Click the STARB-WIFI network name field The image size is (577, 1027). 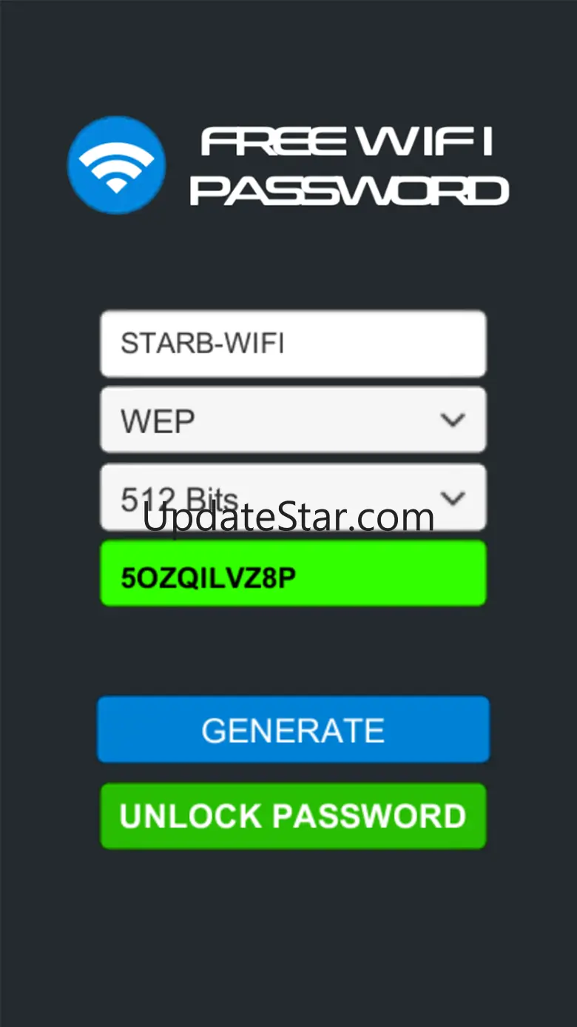[293, 344]
